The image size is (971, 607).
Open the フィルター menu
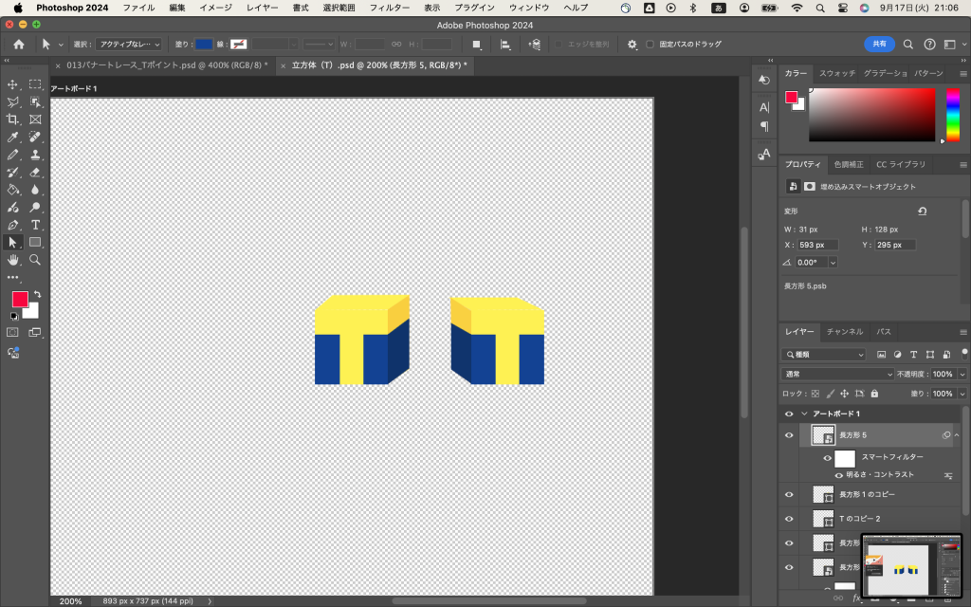pos(389,8)
